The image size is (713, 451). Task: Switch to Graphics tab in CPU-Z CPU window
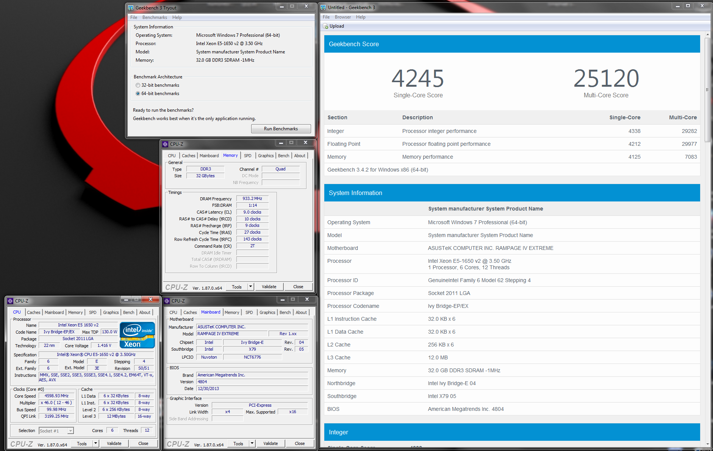pyautogui.click(x=111, y=312)
